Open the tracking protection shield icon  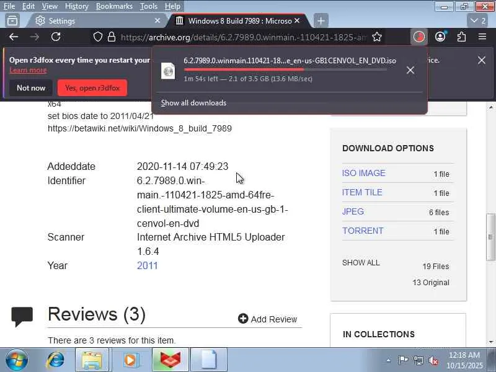[98, 37]
